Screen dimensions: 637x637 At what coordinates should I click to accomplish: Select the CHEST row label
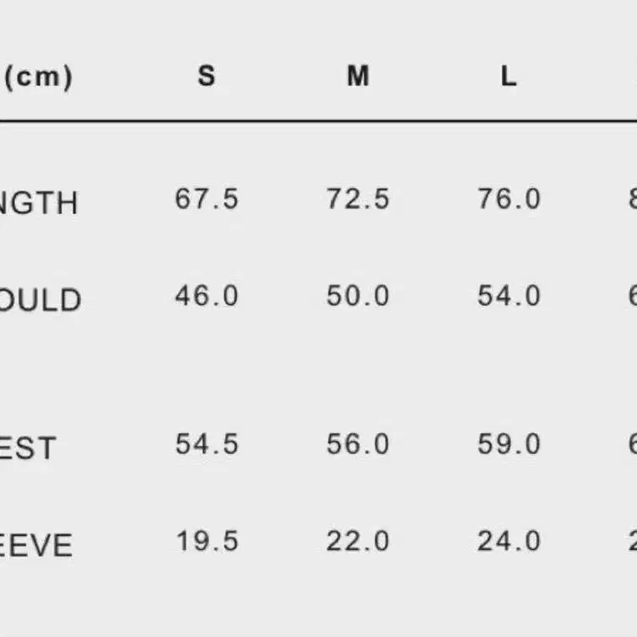(27, 448)
